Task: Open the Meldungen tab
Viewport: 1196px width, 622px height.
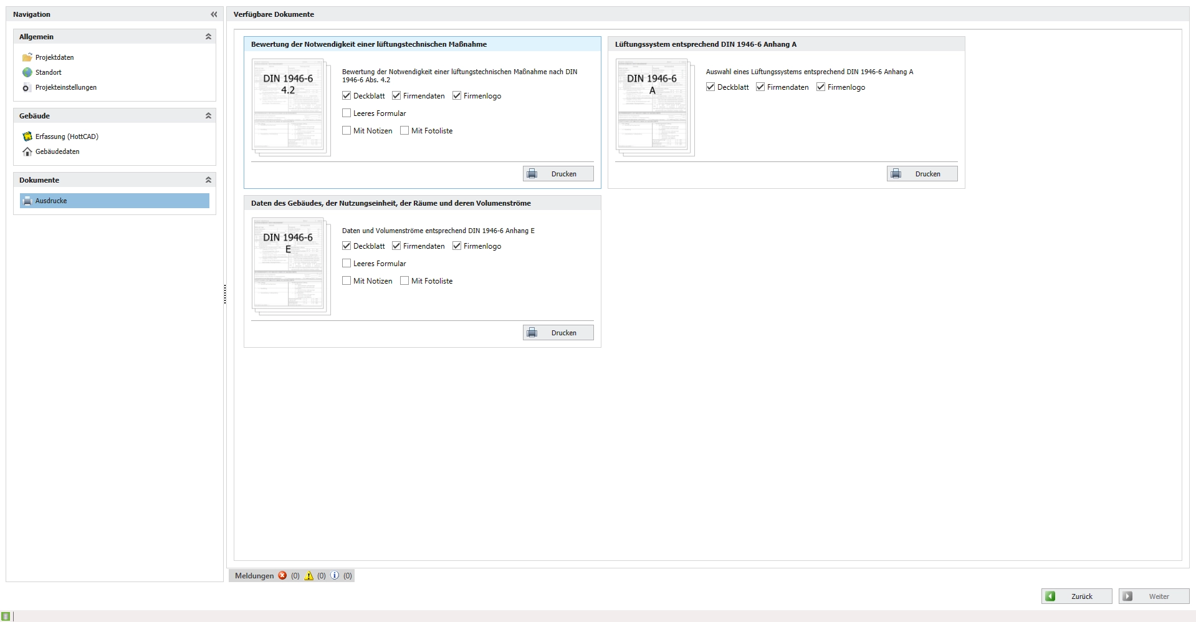Action: [254, 576]
